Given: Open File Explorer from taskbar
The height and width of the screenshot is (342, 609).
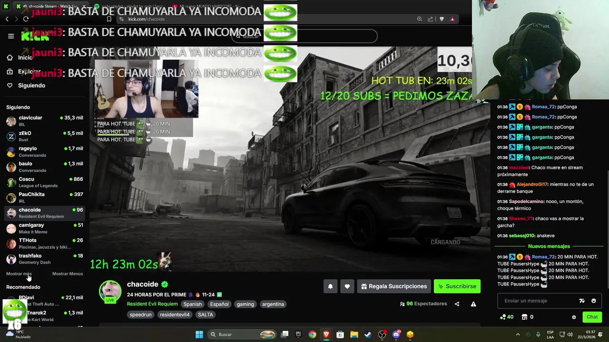Looking at the screenshot, I should (354, 334).
